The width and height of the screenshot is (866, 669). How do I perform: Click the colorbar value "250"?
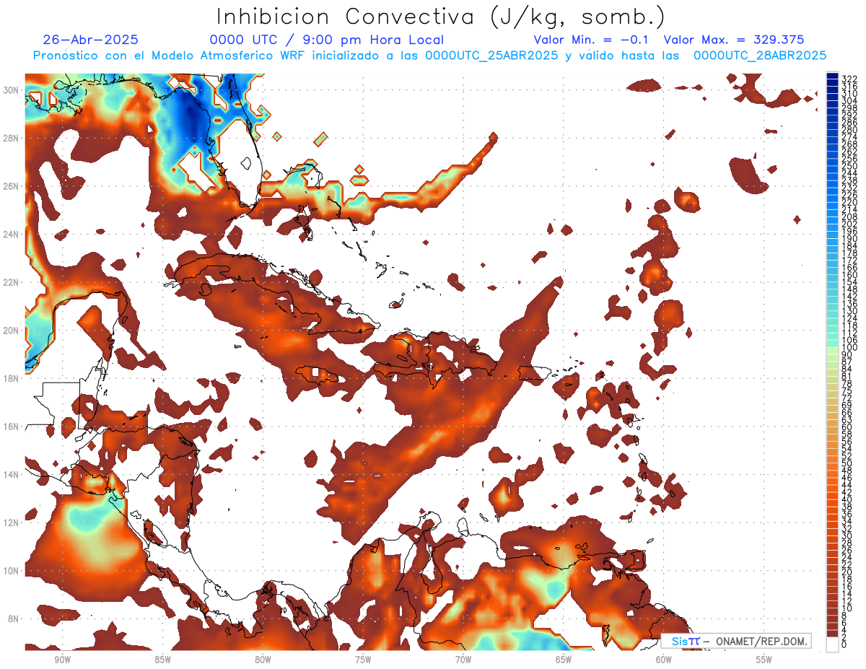[x=849, y=167]
